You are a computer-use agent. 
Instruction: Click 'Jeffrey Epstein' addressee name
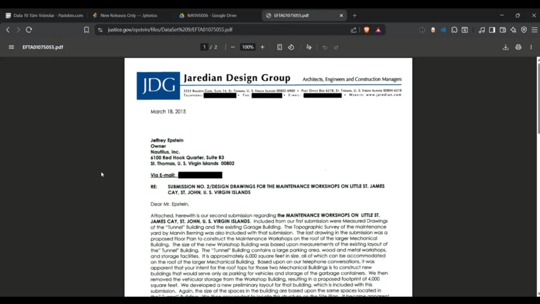167,140
